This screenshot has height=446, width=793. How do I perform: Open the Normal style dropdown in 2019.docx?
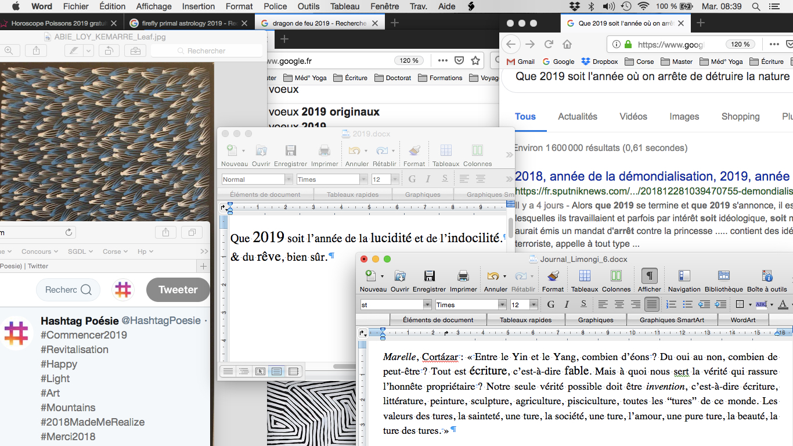[x=288, y=179]
